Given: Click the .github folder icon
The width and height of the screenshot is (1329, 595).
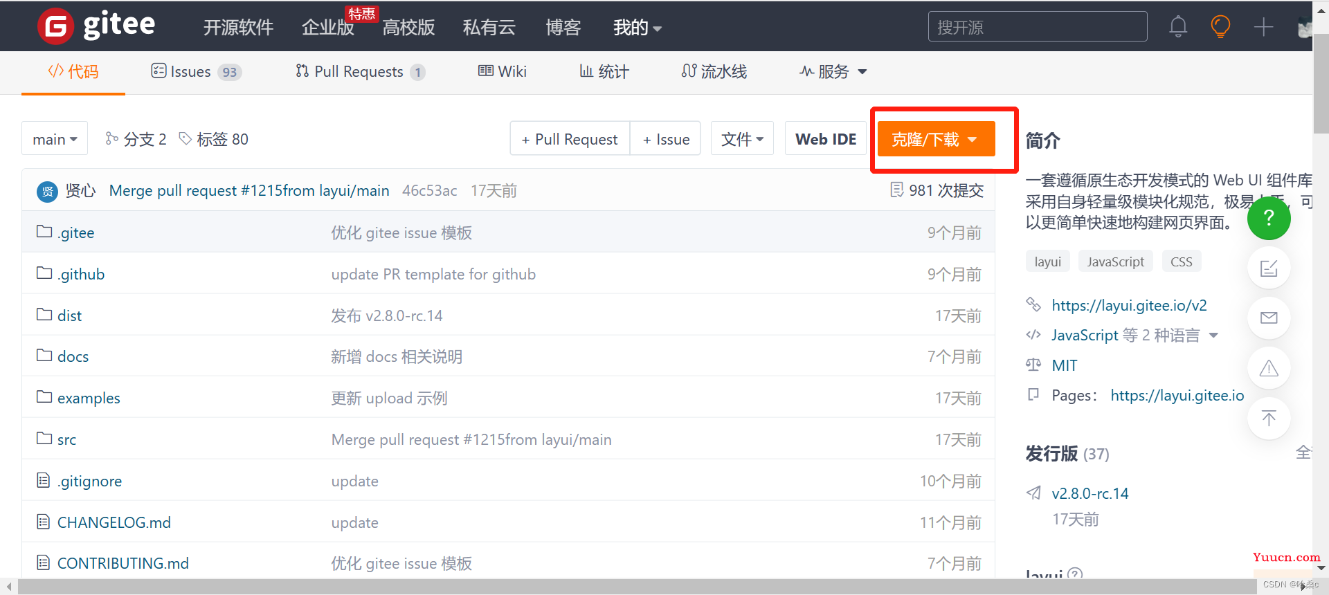Looking at the screenshot, I should (x=44, y=273).
